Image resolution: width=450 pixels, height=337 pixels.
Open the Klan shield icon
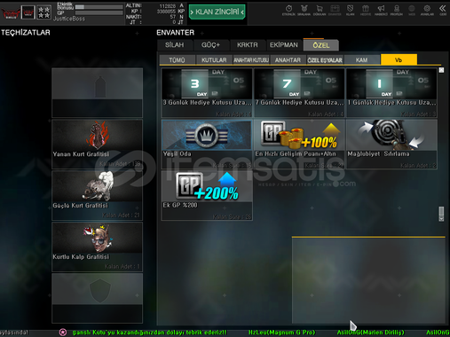tap(351, 10)
